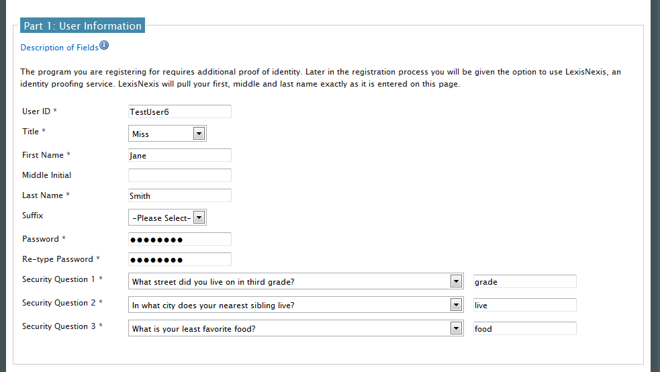Image resolution: width=660 pixels, height=372 pixels.
Task: Open the Title dropdown showing Miss
Action: (167, 134)
